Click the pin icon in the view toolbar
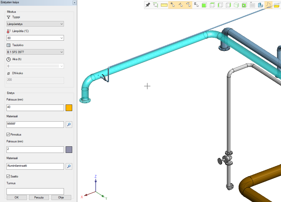Screen dimensions: 281x202 (148, 5)
